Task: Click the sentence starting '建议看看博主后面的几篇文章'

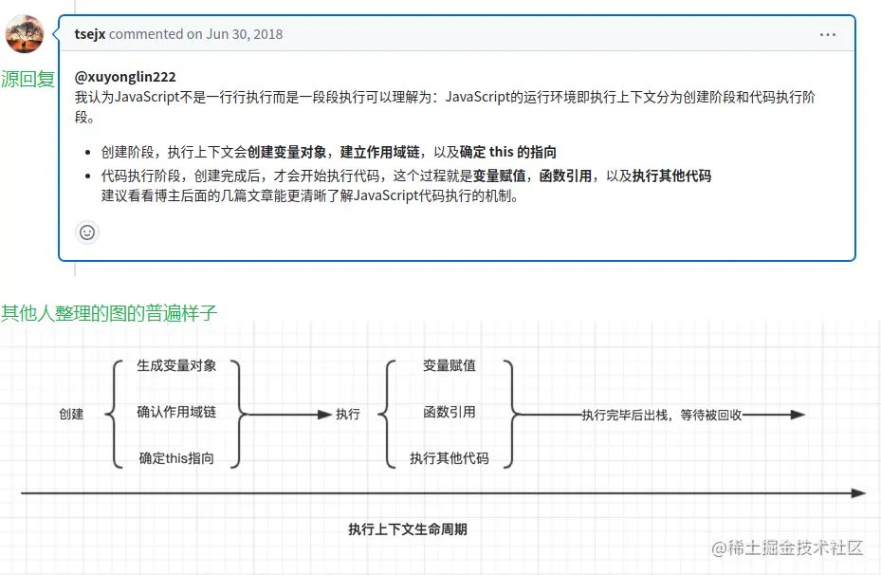Action: [309, 195]
